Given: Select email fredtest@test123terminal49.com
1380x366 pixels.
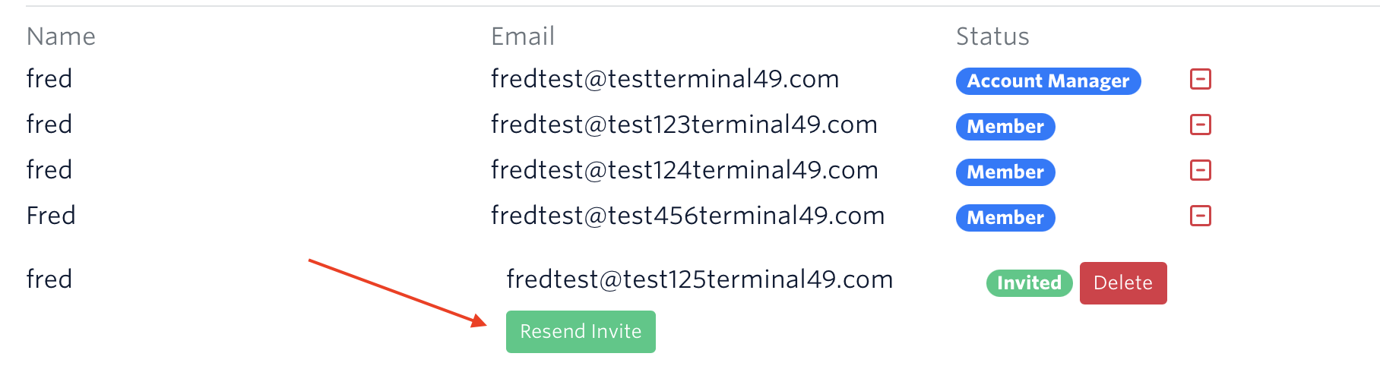Looking at the screenshot, I should (684, 125).
